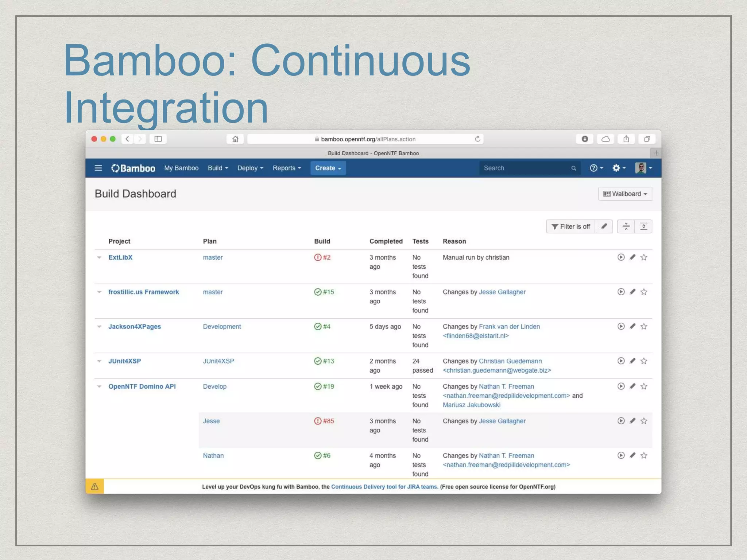Click the Bamboo logo

pyautogui.click(x=133, y=168)
